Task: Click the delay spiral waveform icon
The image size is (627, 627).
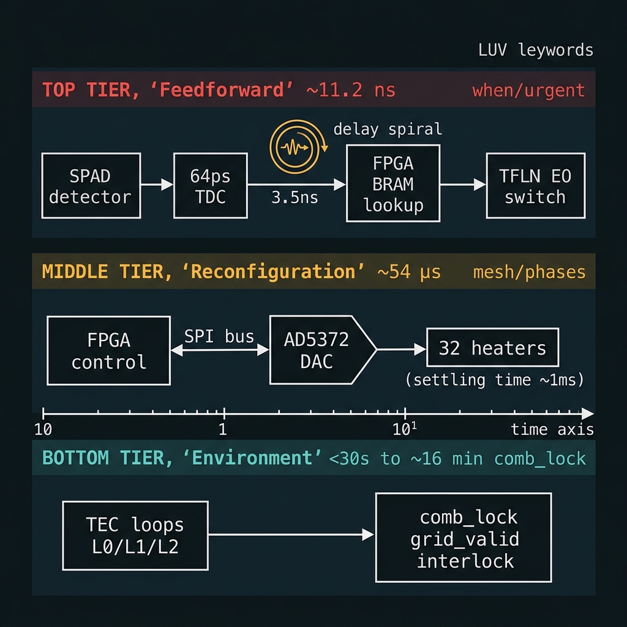Action: (x=298, y=147)
